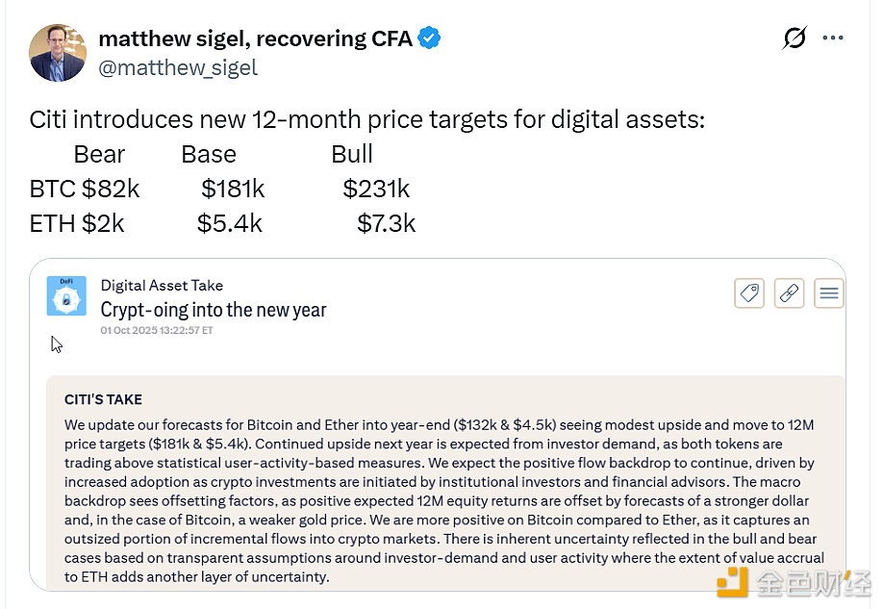This screenshot has width=883, height=609.
Task: Click the 'CITI'S TAKE' heading
Action: (x=103, y=399)
